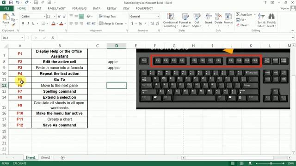
Task: Open Sort & Filter
Action: (x=261, y=20)
